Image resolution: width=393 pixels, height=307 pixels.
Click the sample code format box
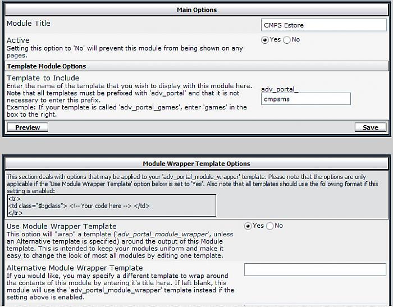111,205
